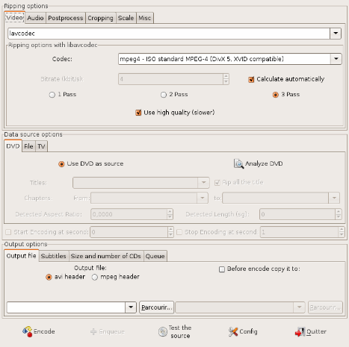Expand the Codec mpeg4 dropdown
This screenshot has width=349, height=347.
click(336, 59)
